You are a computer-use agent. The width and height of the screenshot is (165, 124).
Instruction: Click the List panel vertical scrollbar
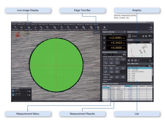click(153, 74)
